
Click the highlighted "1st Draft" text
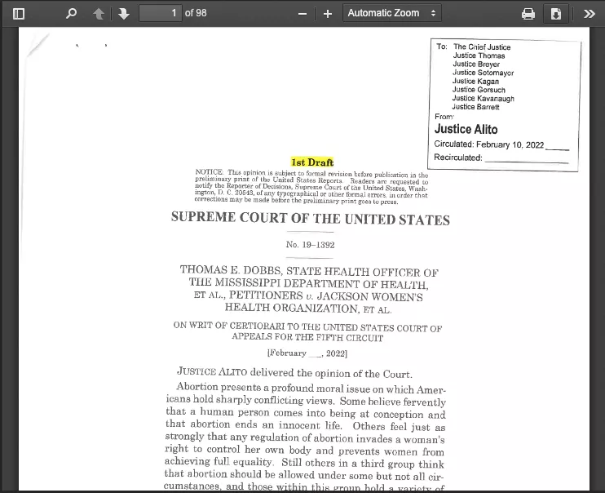click(x=312, y=162)
